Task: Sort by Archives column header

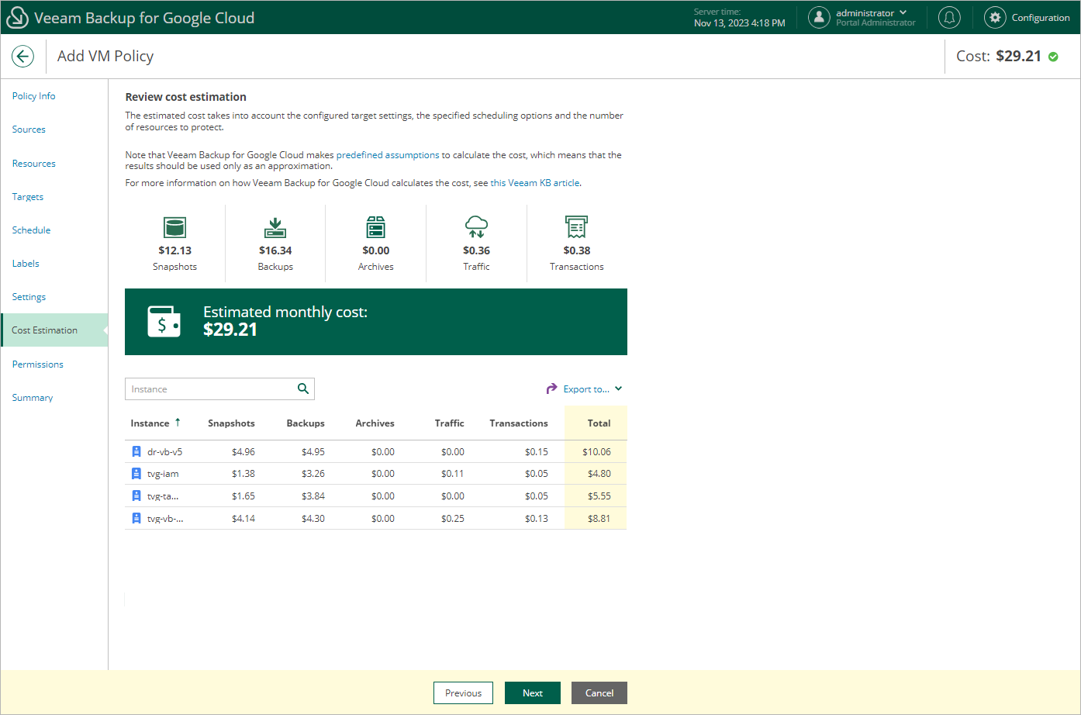Action: click(375, 423)
